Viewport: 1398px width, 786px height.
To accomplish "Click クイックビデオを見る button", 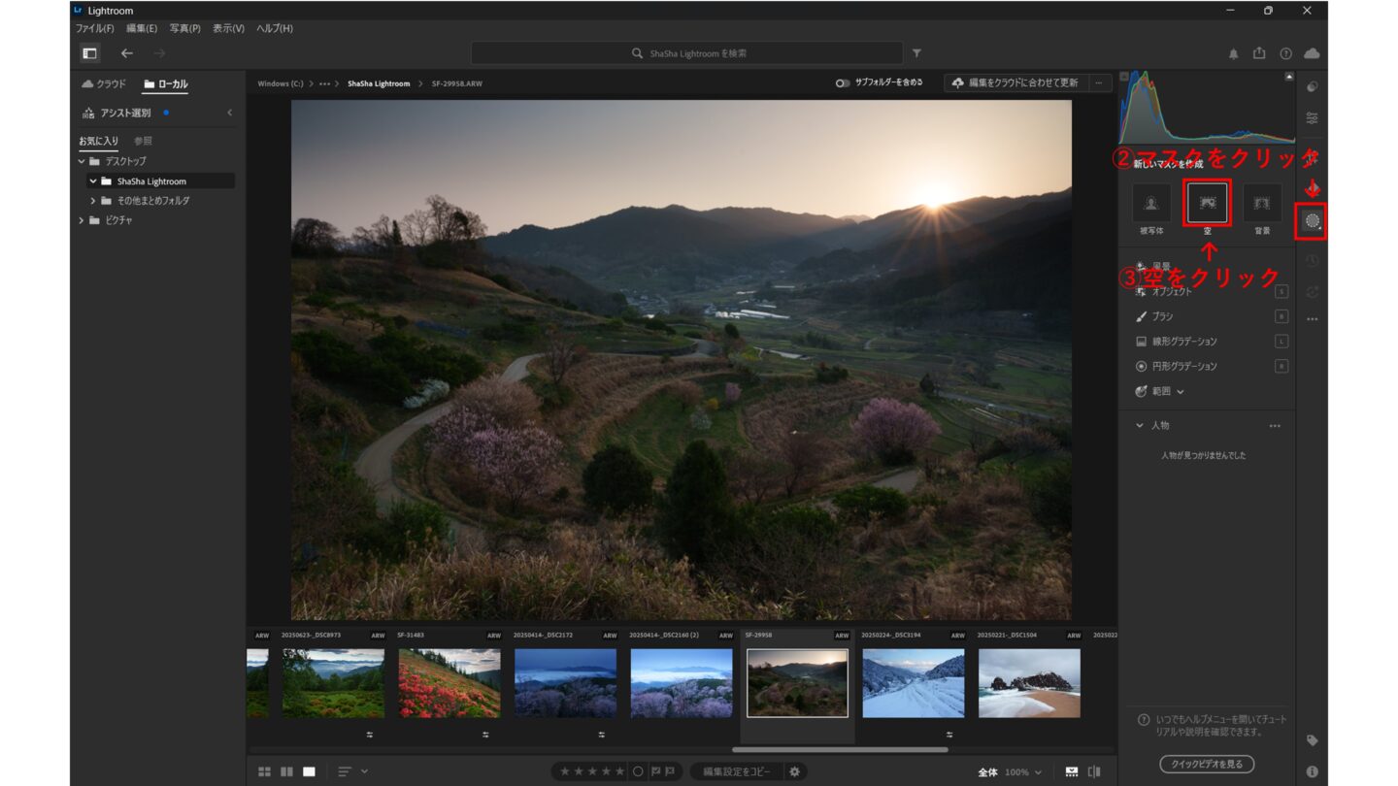I will pyautogui.click(x=1207, y=764).
